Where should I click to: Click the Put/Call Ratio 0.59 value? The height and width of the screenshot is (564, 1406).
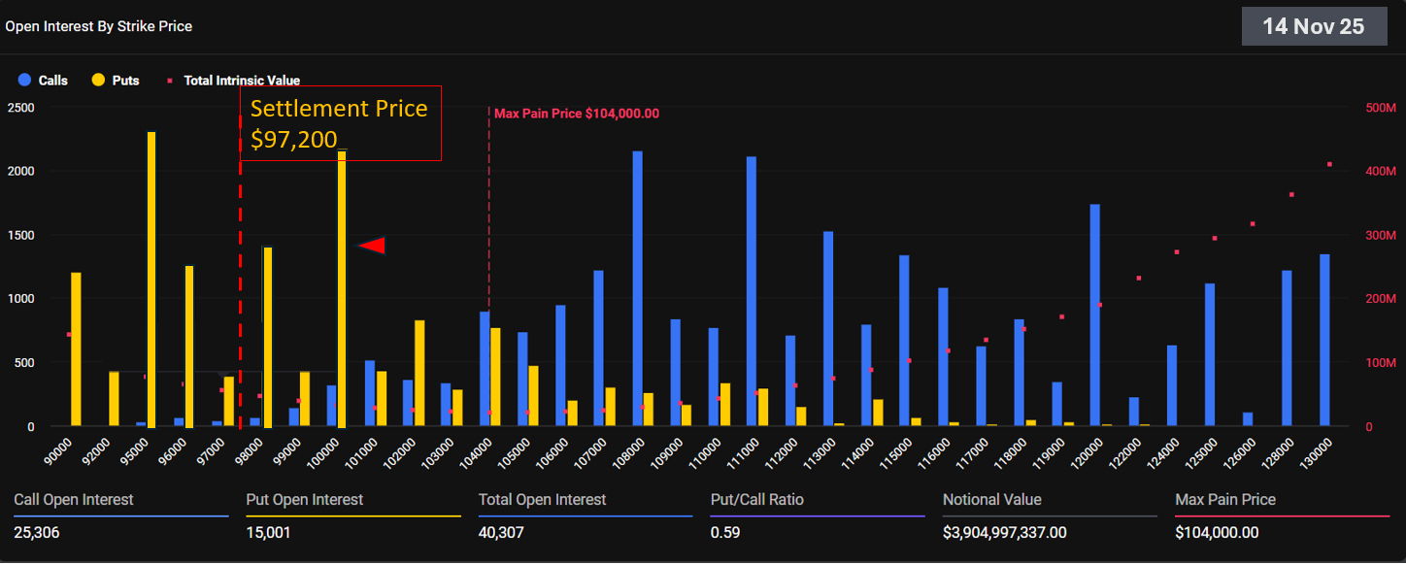(x=723, y=532)
